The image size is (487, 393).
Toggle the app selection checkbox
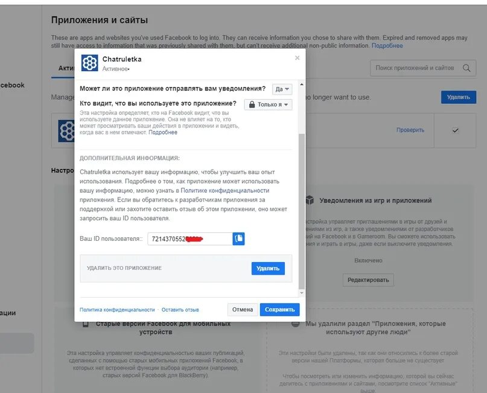tap(456, 130)
